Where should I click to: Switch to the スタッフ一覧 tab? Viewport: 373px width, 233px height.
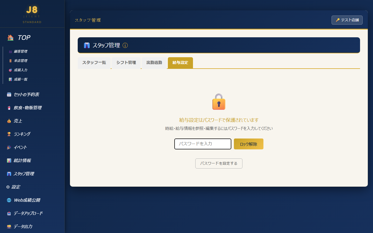click(94, 63)
